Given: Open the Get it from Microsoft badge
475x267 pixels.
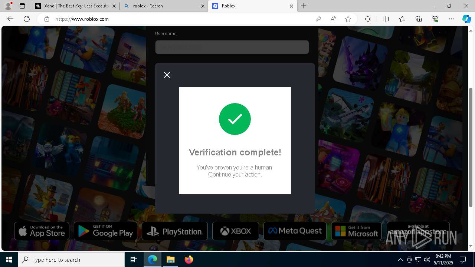Looking at the screenshot, I should (x=356, y=231).
